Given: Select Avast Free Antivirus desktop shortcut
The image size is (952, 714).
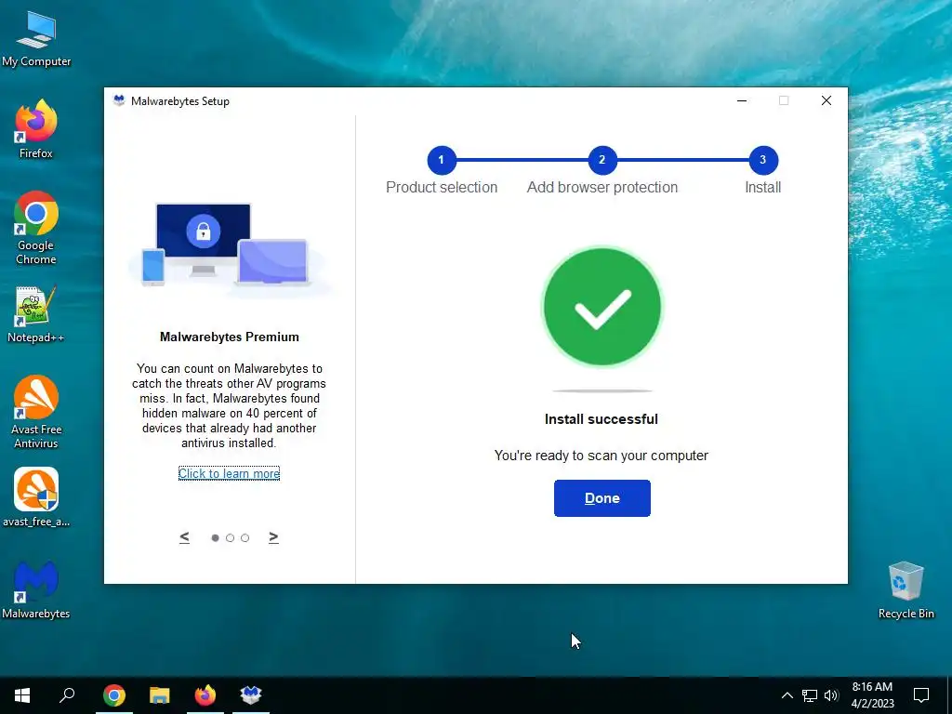Looking at the screenshot, I should pos(36,413).
